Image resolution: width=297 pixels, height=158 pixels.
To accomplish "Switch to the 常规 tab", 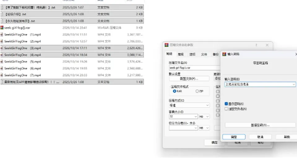I will click(x=169, y=54).
